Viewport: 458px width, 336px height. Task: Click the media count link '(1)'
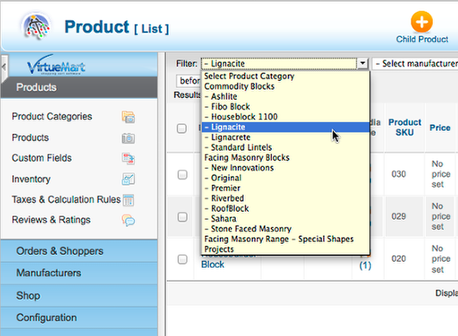(x=365, y=265)
